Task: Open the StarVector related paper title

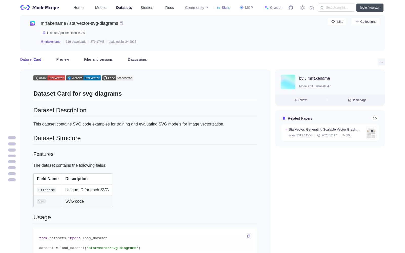Action: [x=324, y=129]
